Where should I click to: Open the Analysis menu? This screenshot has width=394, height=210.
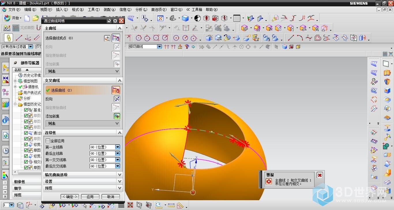(x=141, y=10)
